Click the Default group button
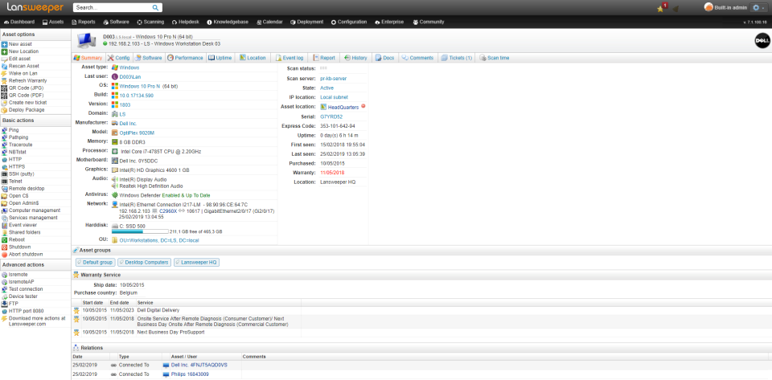Image resolution: width=772 pixels, height=380 pixels. [x=95, y=263]
